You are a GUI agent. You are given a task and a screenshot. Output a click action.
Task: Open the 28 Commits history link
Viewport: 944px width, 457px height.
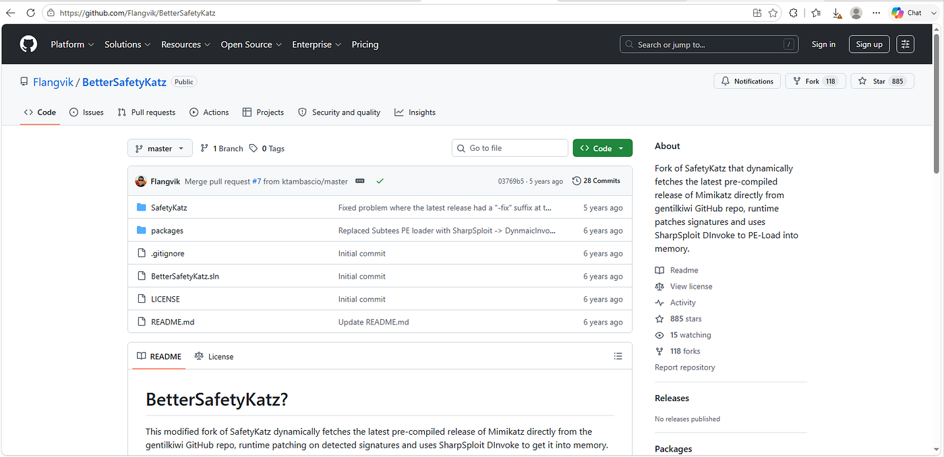point(596,181)
